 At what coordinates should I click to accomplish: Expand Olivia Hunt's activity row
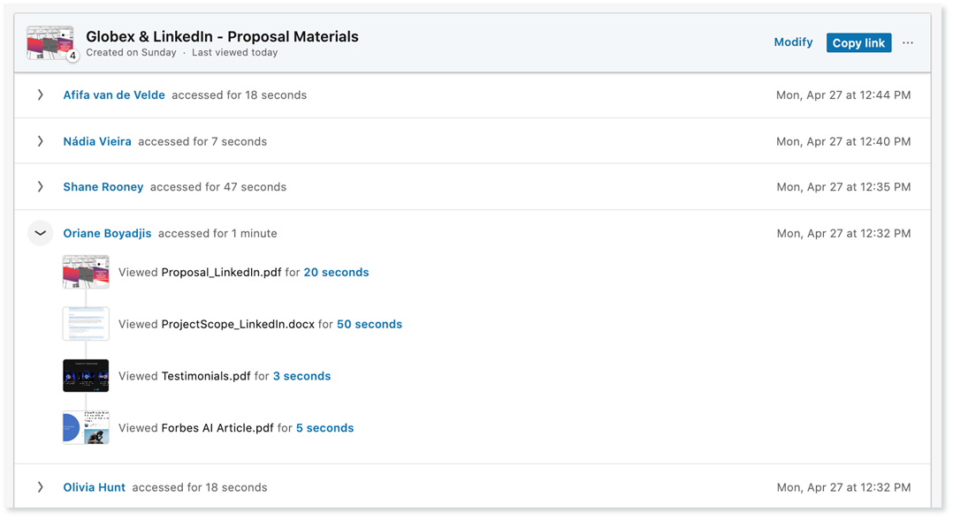(x=40, y=486)
